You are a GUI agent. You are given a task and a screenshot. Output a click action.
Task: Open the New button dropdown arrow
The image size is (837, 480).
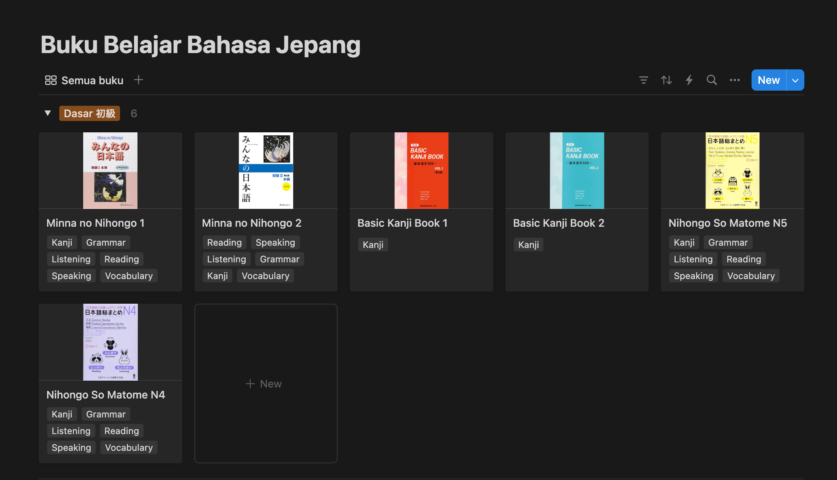click(795, 80)
